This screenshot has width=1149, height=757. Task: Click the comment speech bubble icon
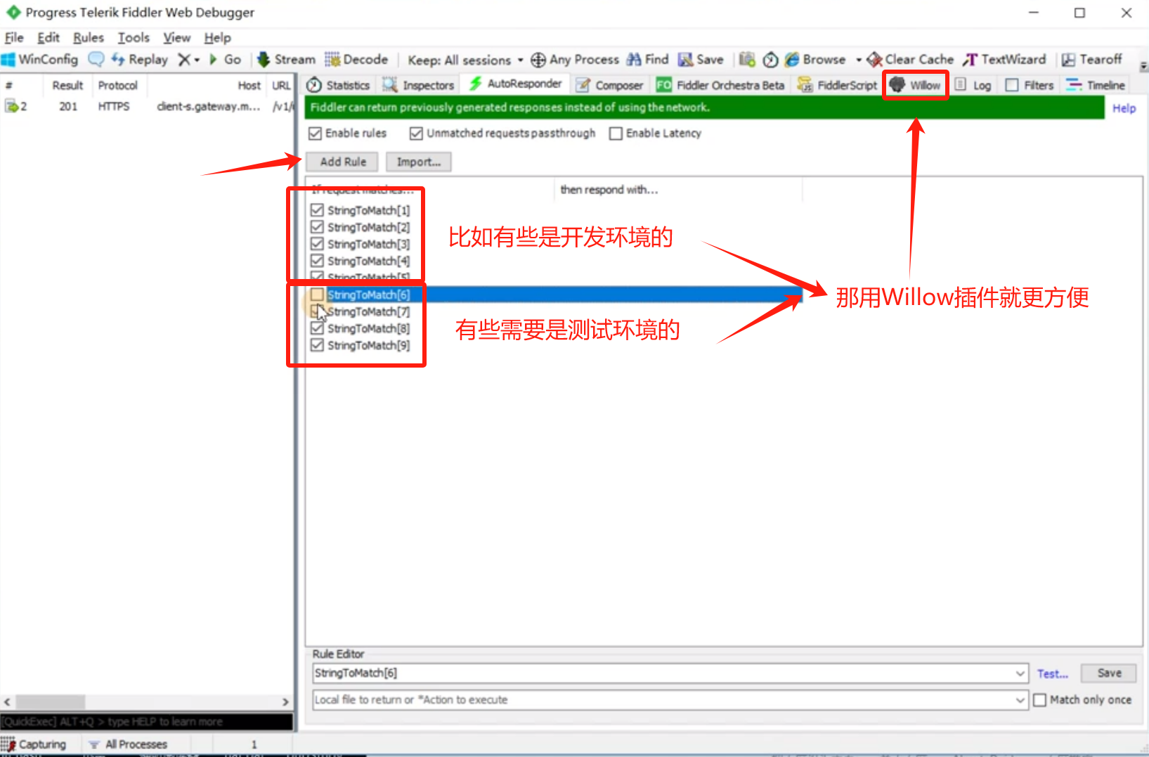point(96,60)
